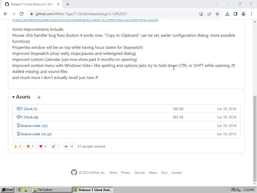Launch Chrome from the quick launch bar

[20, 190]
